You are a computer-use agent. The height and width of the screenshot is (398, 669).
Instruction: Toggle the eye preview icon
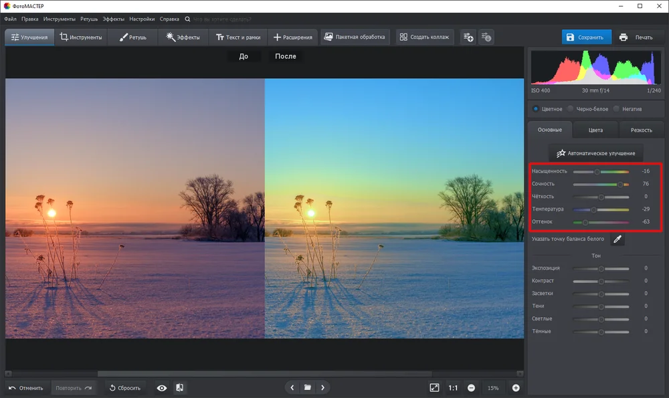coord(162,388)
